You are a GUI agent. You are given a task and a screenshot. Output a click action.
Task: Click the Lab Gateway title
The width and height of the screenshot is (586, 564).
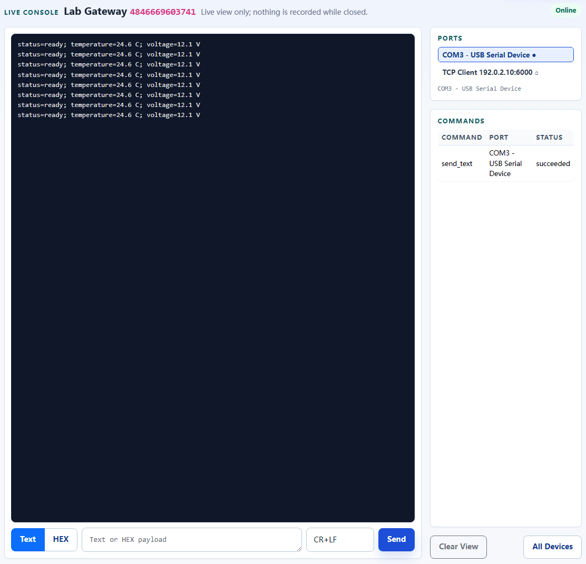point(95,12)
